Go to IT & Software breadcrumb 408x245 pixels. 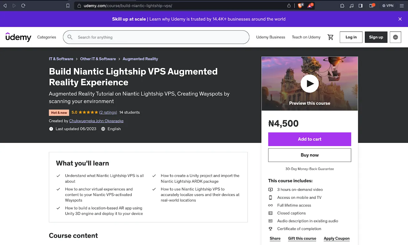(x=61, y=59)
